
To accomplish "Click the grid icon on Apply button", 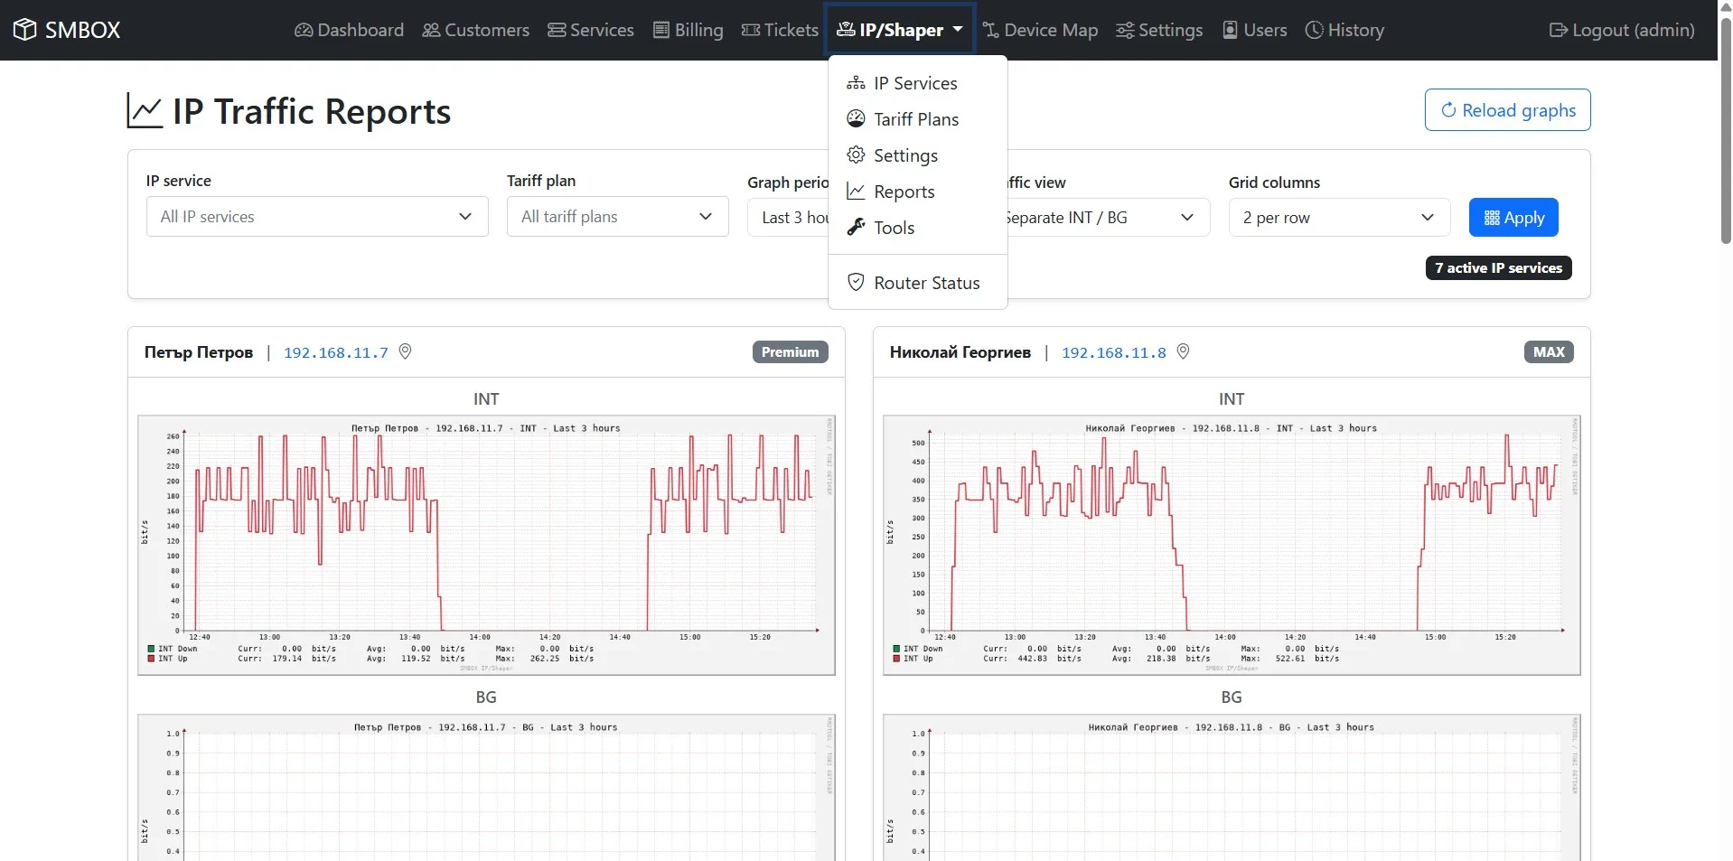I will pyautogui.click(x=1492, y=218).
